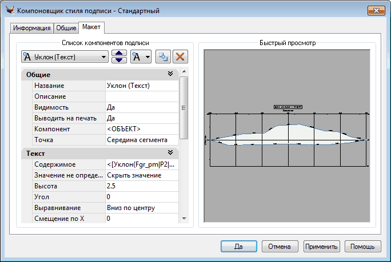Click the copy component icon
Viewport: 391px width, 262px height.
click(x=163, y=57)
